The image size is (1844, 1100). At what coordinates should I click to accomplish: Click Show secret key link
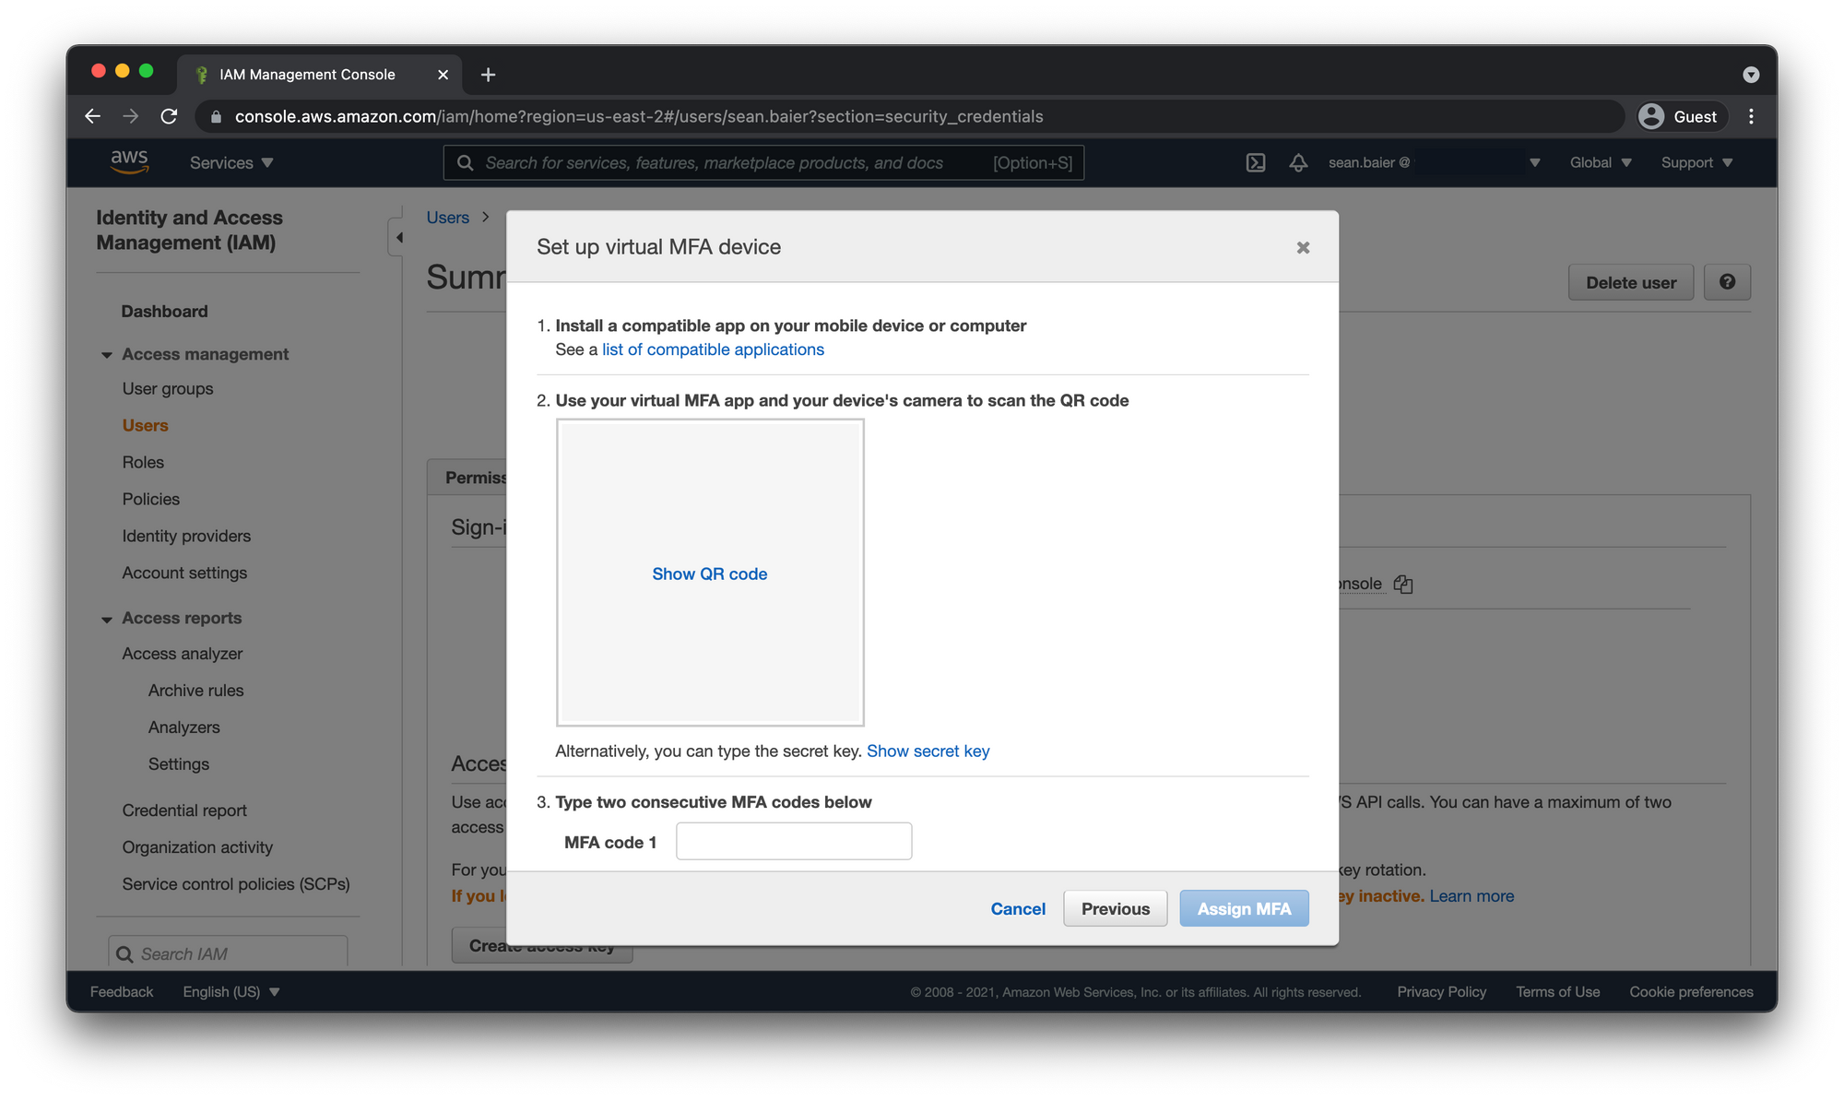point(928,751)
